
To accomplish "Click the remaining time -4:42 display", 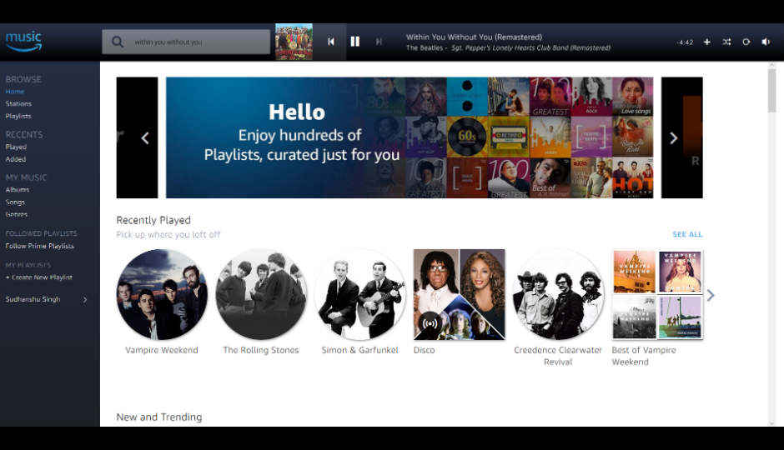I will click(x=685, y=42).
